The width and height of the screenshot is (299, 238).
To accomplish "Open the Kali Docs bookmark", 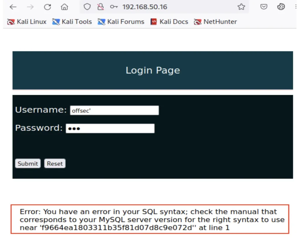I will pyautogui.click(x=169, y=22).
